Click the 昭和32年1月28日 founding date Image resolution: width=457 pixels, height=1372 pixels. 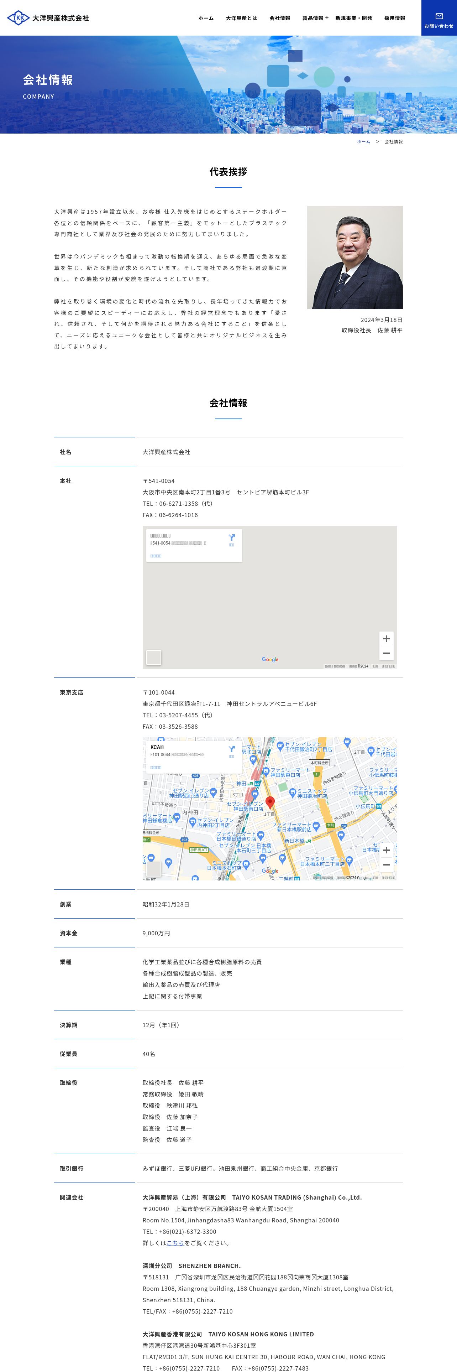(x=166, y=904)
